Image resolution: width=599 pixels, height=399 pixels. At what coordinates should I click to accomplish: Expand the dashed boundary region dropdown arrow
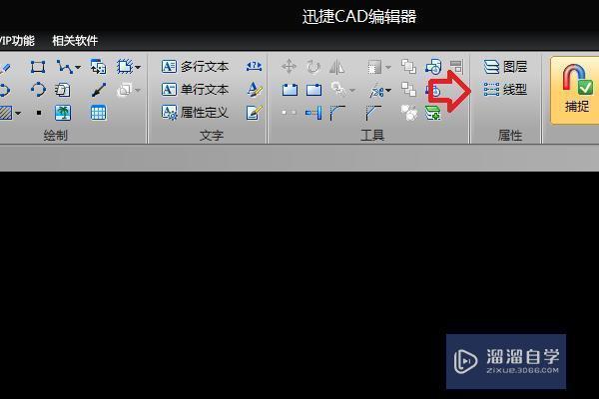138,68
